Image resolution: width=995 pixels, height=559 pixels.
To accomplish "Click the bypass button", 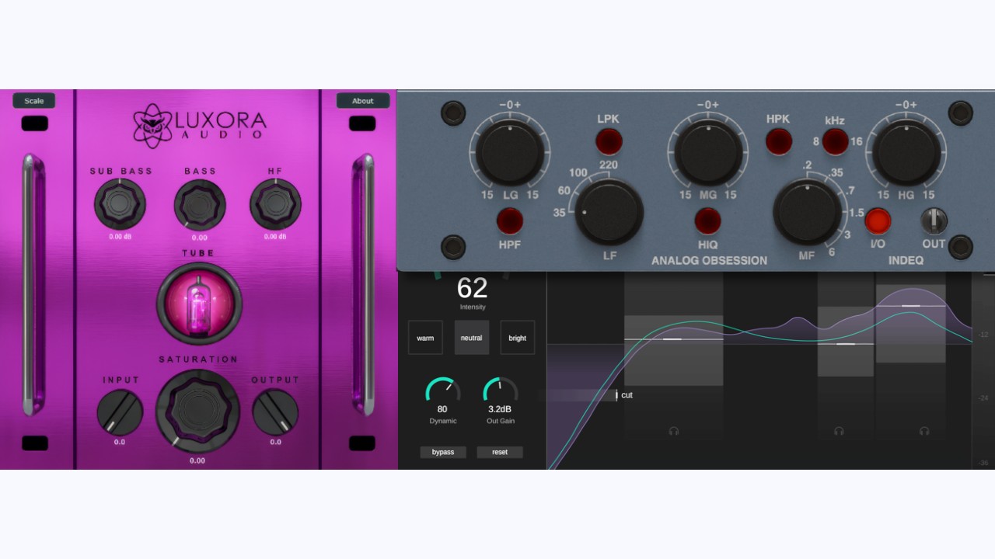I will 443,452.
